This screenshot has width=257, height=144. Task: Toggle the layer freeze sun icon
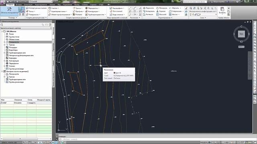(193, 14)
